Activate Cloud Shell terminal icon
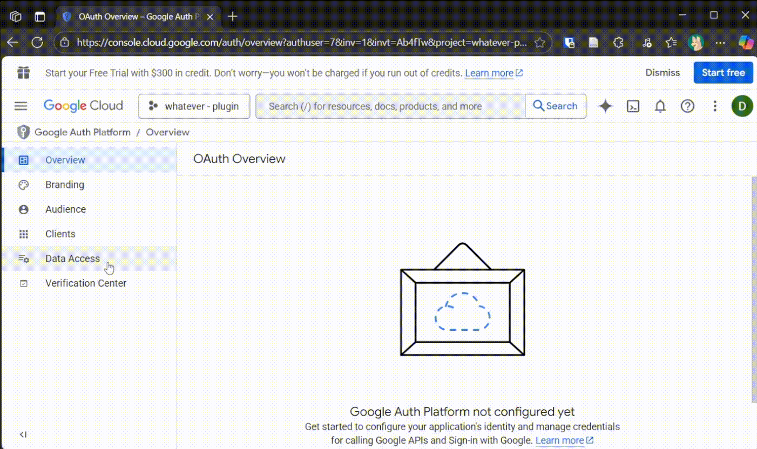 click(x=633, y=106)
